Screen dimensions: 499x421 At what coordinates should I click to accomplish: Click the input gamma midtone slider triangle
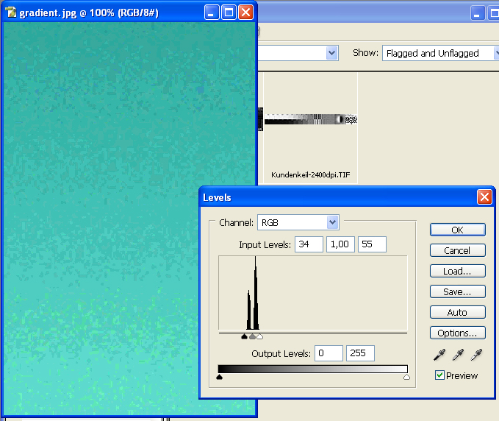[252, 336]
